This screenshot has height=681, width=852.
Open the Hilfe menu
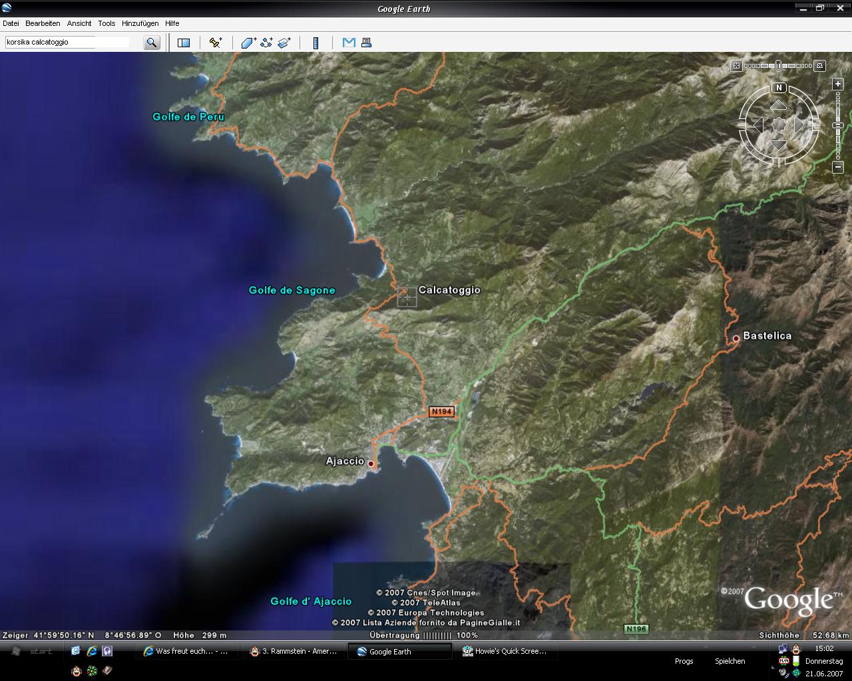[172, 23]
